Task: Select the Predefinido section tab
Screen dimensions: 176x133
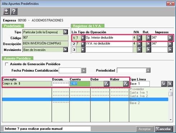Action: point(13,26)
